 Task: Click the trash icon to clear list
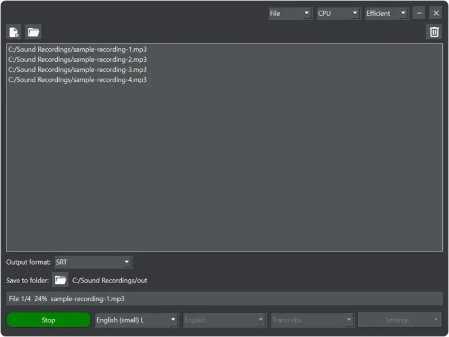(434, 32)
